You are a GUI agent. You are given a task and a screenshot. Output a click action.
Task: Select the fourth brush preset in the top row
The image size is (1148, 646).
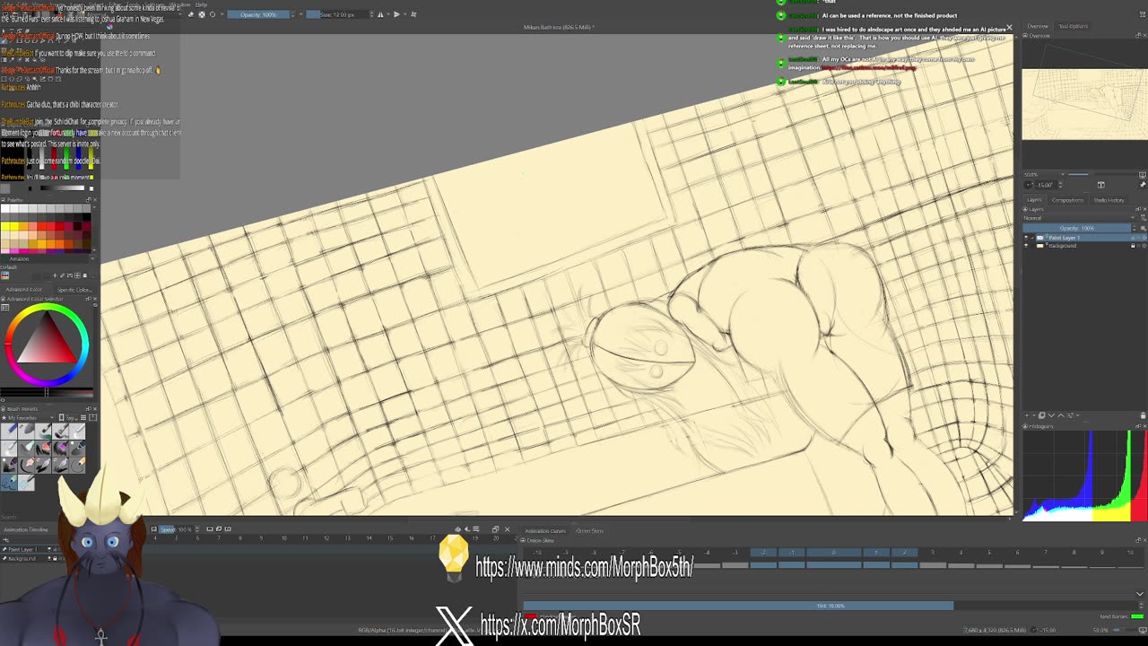point(60,432)
